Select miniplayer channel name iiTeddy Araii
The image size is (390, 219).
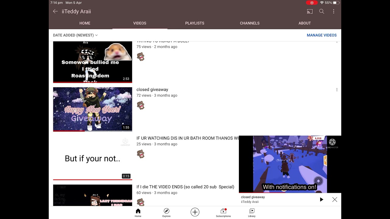[x=250, y=202]
